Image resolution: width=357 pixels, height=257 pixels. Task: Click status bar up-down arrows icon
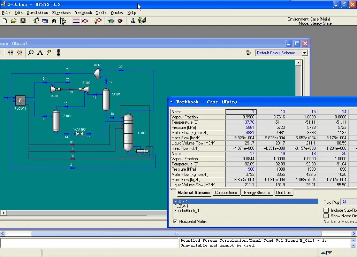(326, 252)
